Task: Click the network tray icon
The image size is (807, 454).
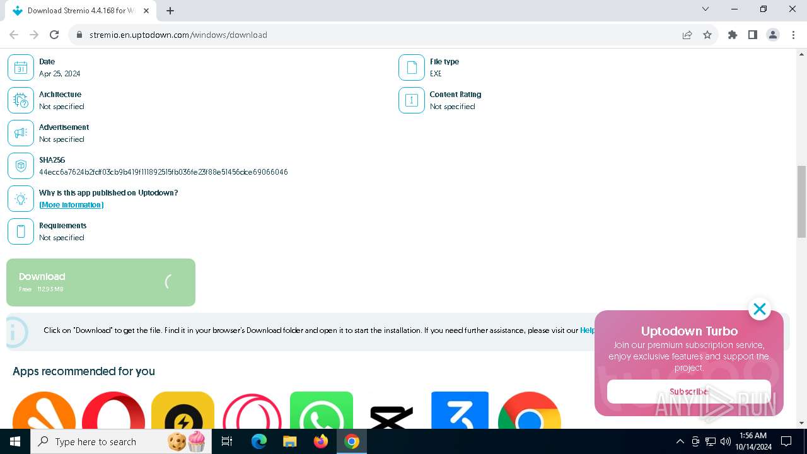Action: 711,441
